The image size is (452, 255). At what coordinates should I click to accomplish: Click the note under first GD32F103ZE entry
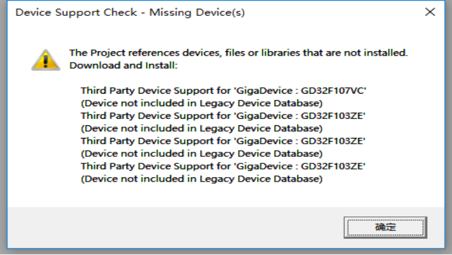point(201,128)
